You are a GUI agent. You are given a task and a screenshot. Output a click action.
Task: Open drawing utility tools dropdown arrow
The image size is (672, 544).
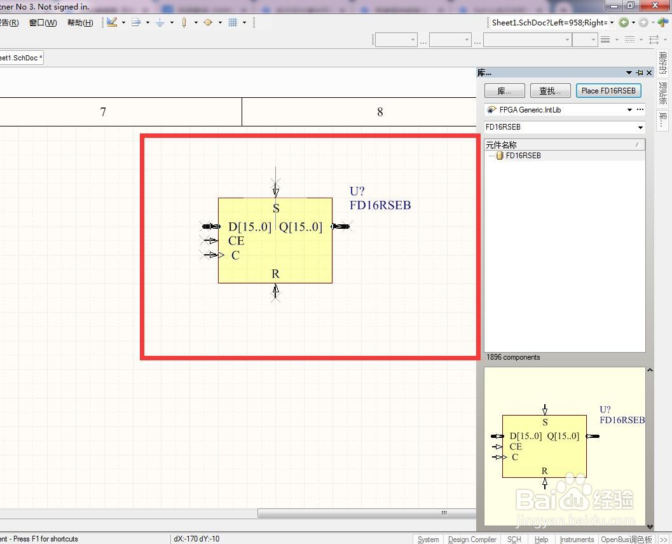coord(123,22)
